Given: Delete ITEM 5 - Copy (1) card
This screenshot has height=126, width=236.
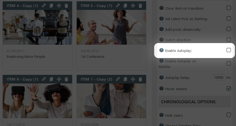Looking at the screenshot, I should coord(140,6).
